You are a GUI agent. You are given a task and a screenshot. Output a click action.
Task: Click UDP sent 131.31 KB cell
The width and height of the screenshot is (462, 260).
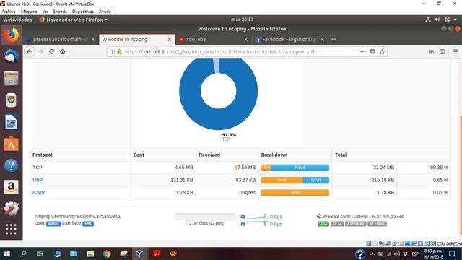pos(163,180)
